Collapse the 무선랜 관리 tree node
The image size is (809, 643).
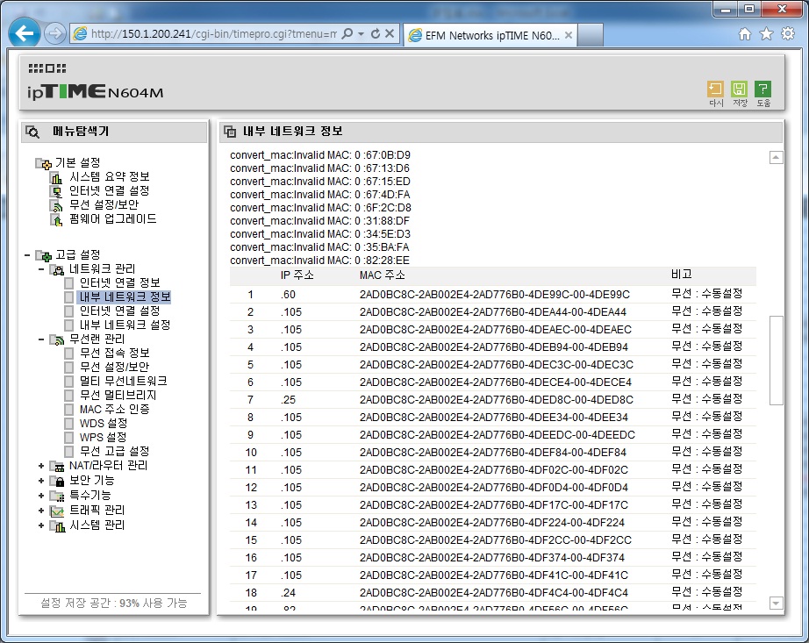pos(41,339)
